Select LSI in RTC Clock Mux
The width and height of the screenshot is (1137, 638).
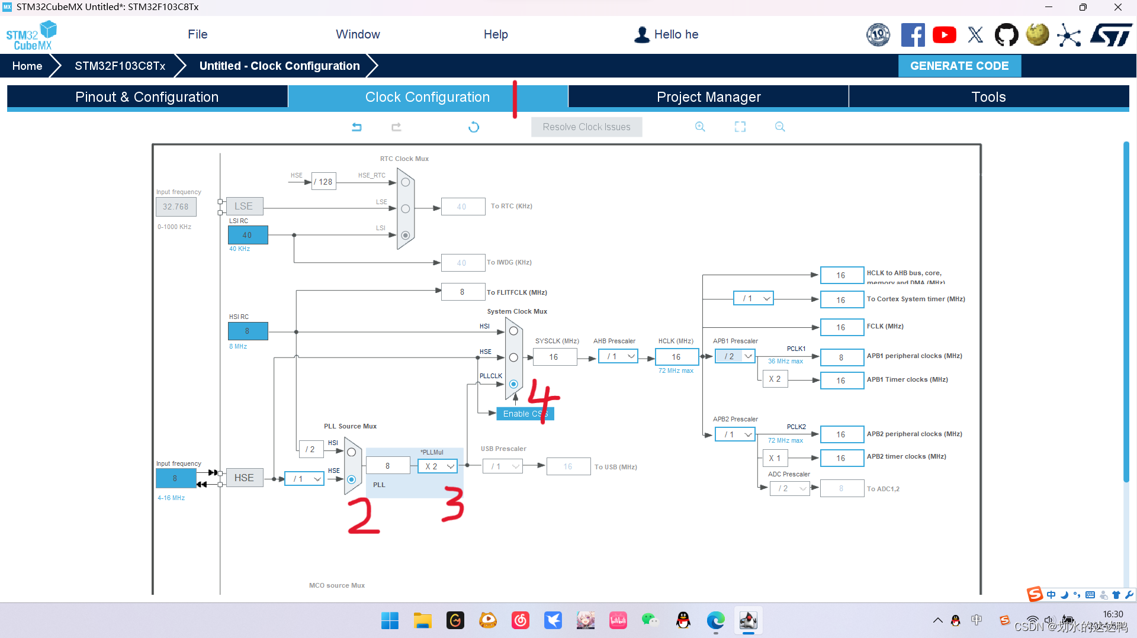(x=406, y=236)
